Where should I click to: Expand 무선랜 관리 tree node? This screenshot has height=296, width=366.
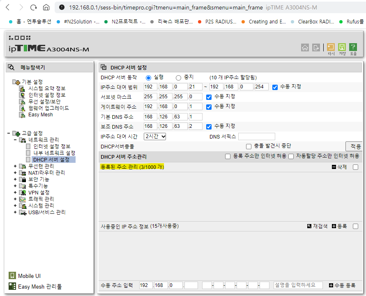pyautogui.click(x=15, y=166)
